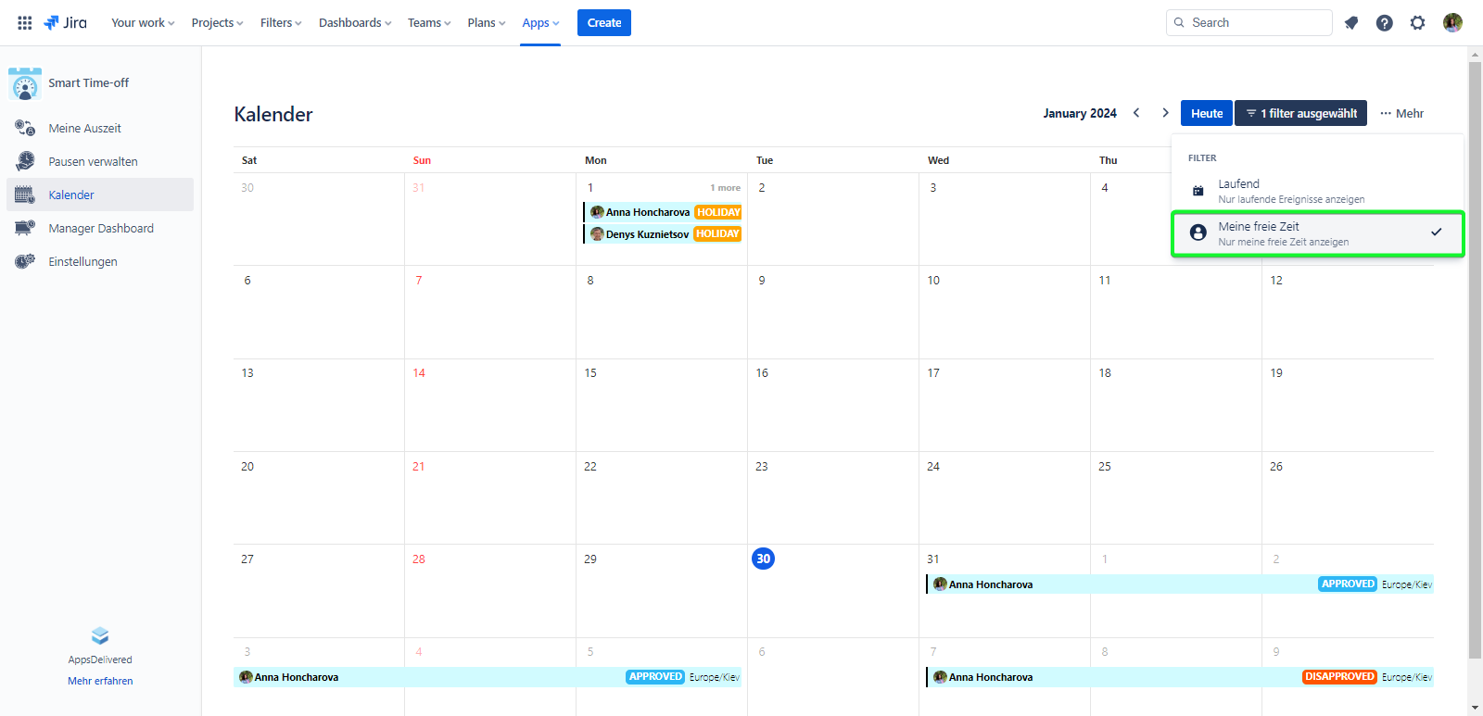Expand the Your work dropdown
The width and height of the screenshot is (1483, 716).
[x=143, y=23]
